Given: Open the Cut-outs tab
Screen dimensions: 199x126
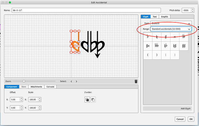Looking at the screenshot, I should coord(50,87).
